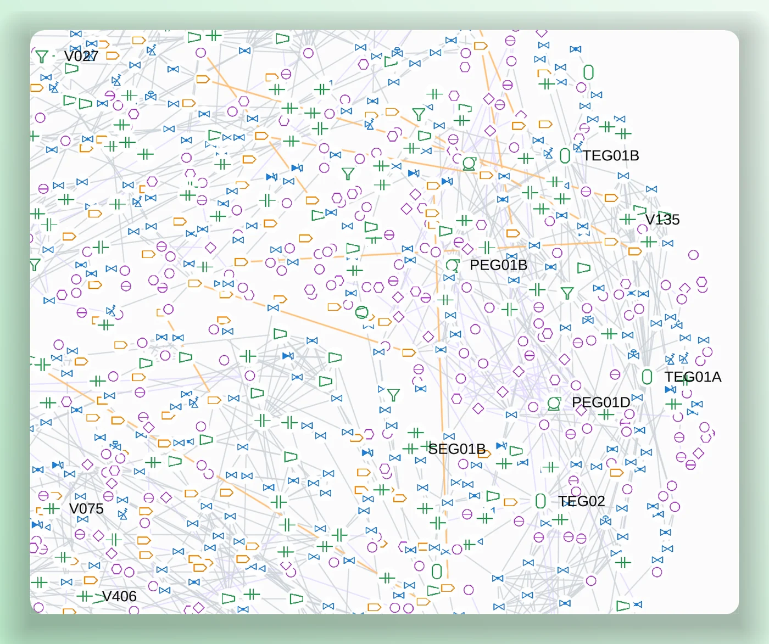Click the green vessel node for TEG01A

[647, 377]
